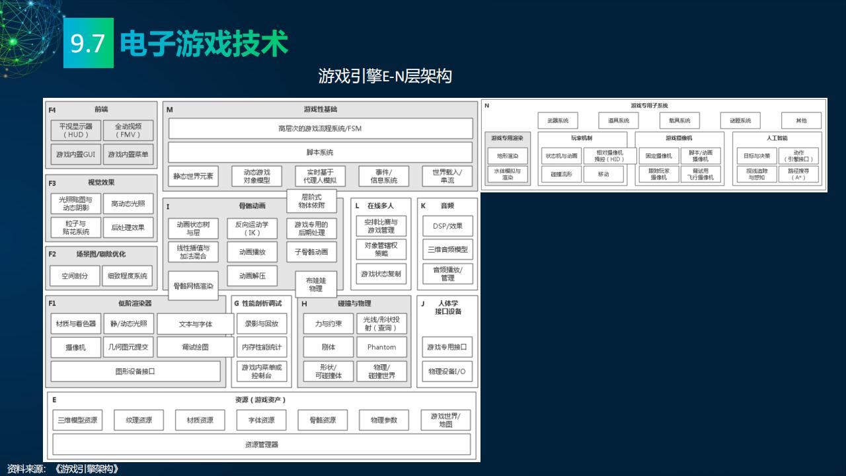Select the 固定摄像机 box

click(x=658, y=156)
